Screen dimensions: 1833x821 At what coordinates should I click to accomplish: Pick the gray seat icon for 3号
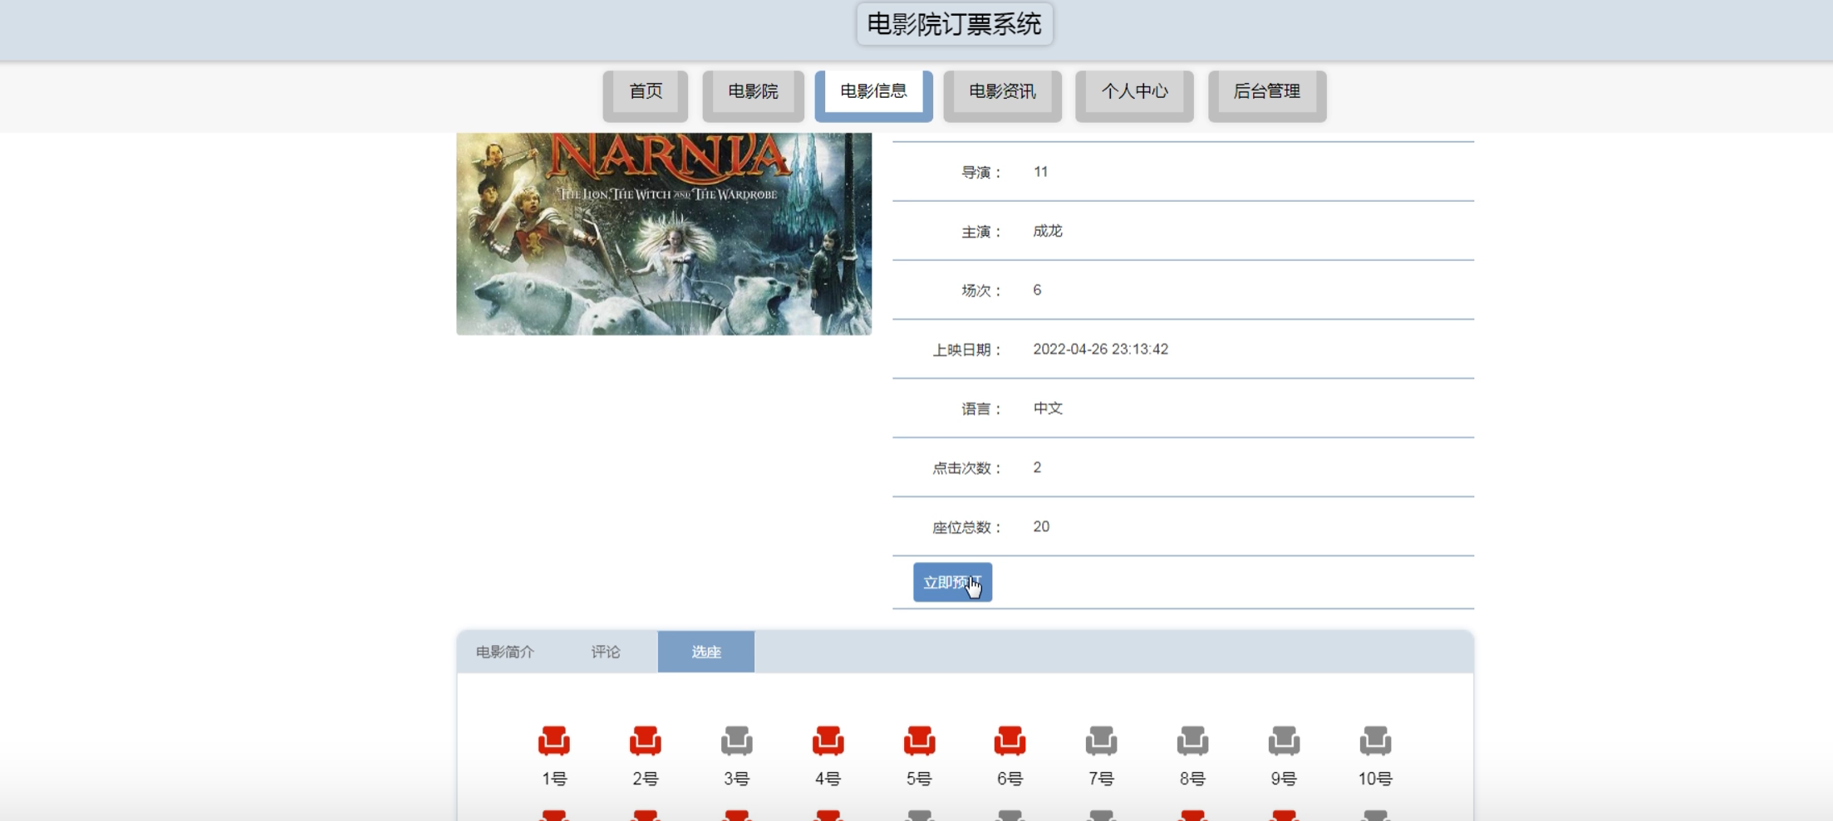737,740
